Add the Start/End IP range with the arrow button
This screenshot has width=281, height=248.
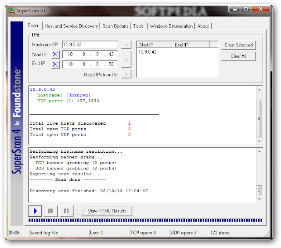[126, 60]
